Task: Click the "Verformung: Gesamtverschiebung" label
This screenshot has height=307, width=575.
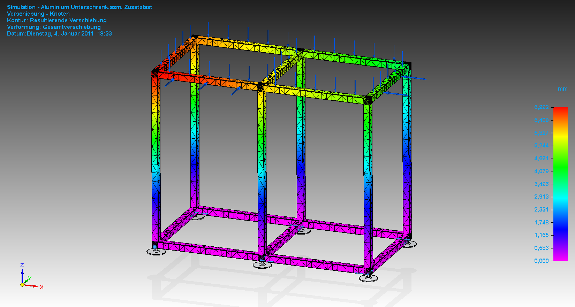Action: [54, 27]
